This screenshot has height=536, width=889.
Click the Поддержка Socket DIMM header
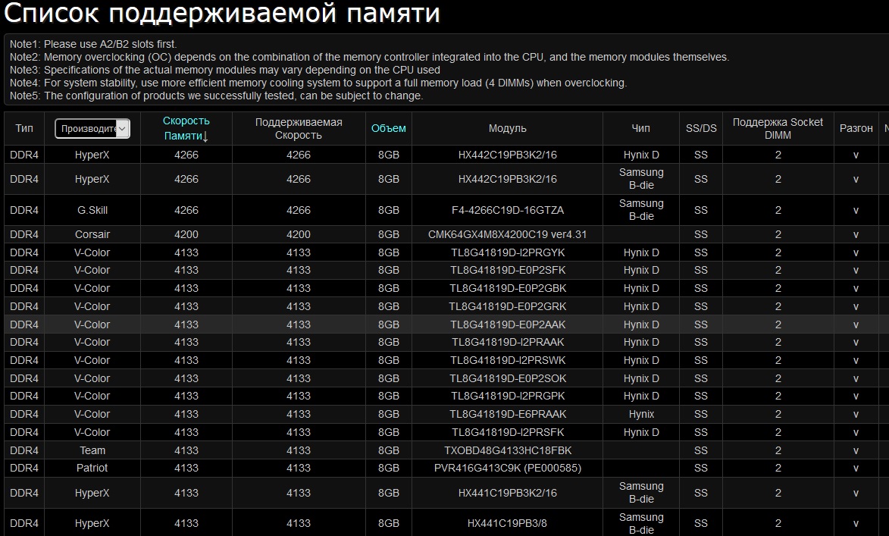tap(778, 129)
